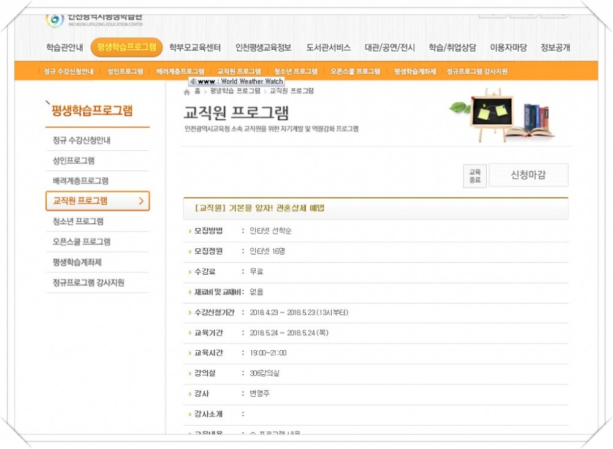This screenshot has height=449, width=613.
Task: Open 오픈스쿨 프로그램 in the left sidebar
Action: pos(82,242)
